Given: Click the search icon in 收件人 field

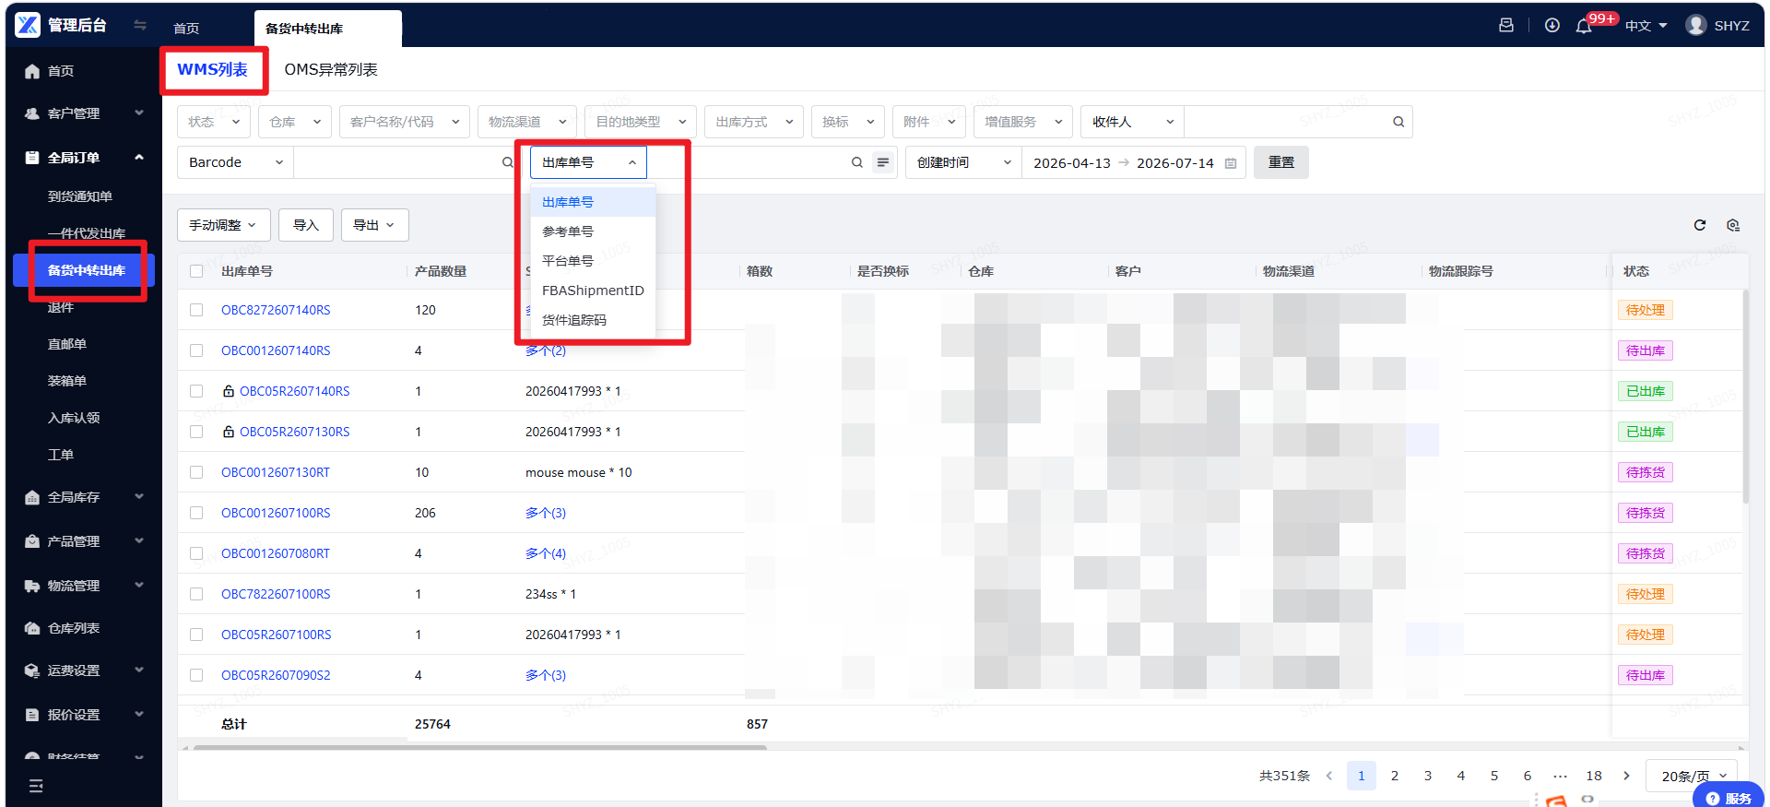Looking at the screenshot, I should [1398, 122].
